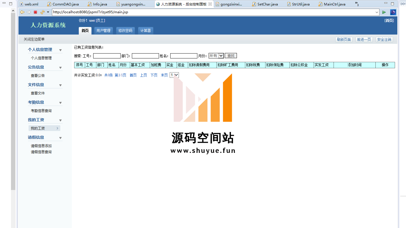Click the 安全注销 button

pyautogui.click(x=384, y=39)
